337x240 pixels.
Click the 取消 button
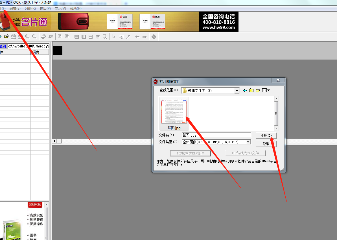tap(266, 144)
